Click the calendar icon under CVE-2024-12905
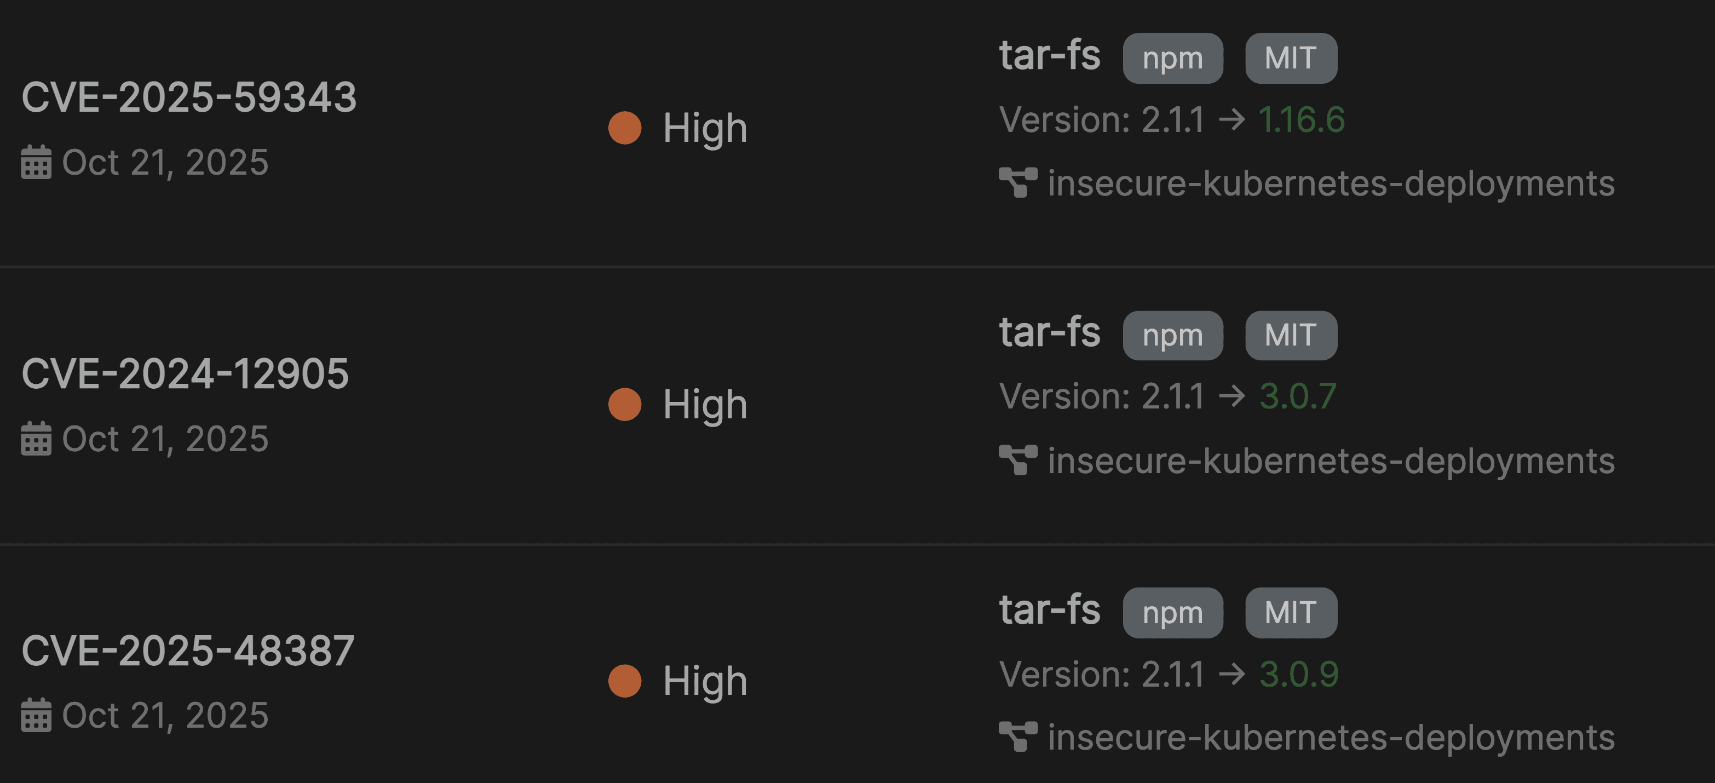The height and width of the screenshot is (783, 1715). coord(36,439)
